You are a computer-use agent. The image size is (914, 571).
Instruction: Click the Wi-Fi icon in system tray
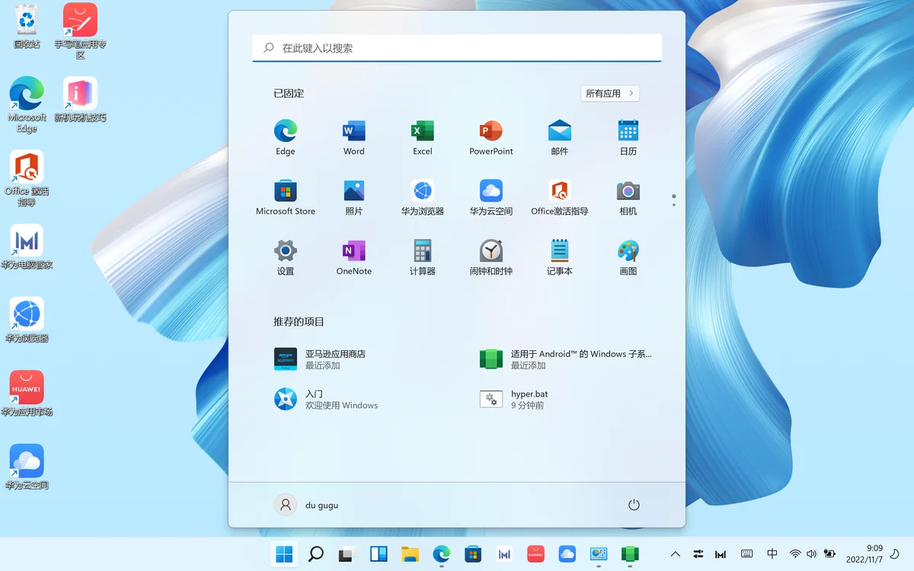pos(795,554)
